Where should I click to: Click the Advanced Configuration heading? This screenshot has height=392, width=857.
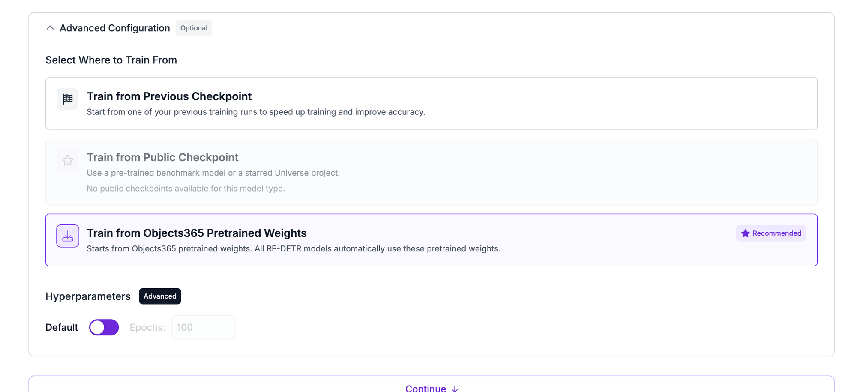[115, 28]
